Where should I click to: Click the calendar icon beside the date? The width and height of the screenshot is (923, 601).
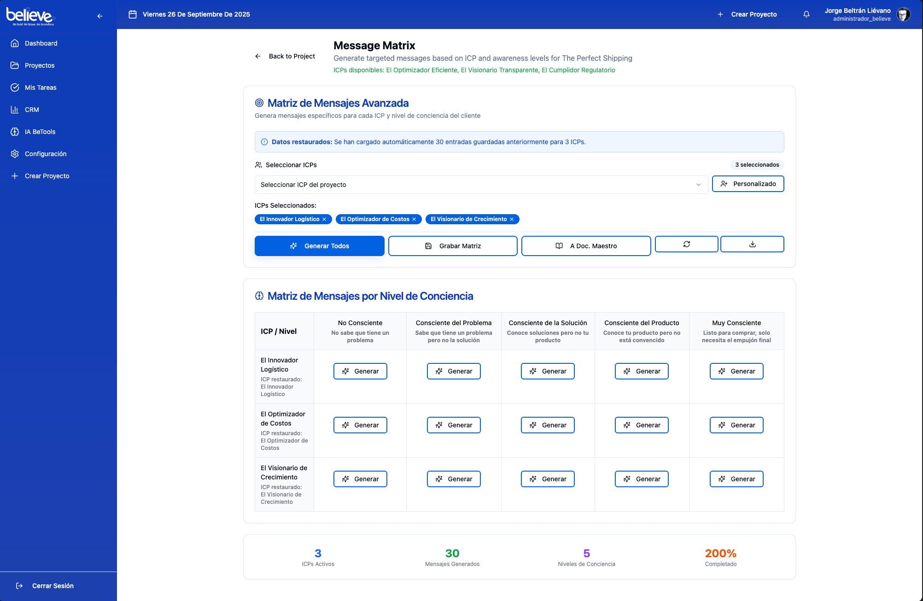tap(133, 14)
